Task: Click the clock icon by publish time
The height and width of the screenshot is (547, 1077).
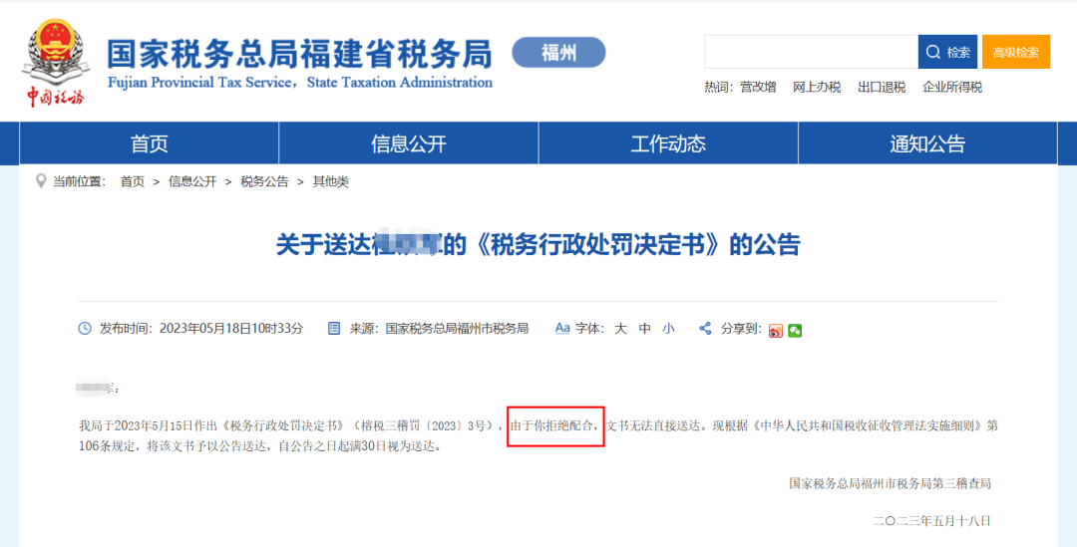Action: 85,328
